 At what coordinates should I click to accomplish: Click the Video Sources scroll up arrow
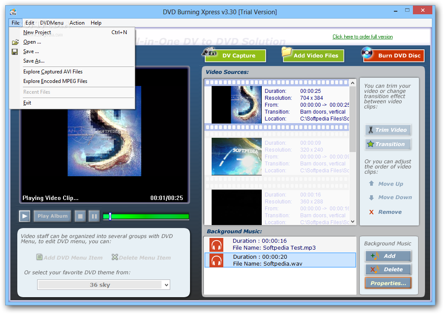tap(352, 83)
